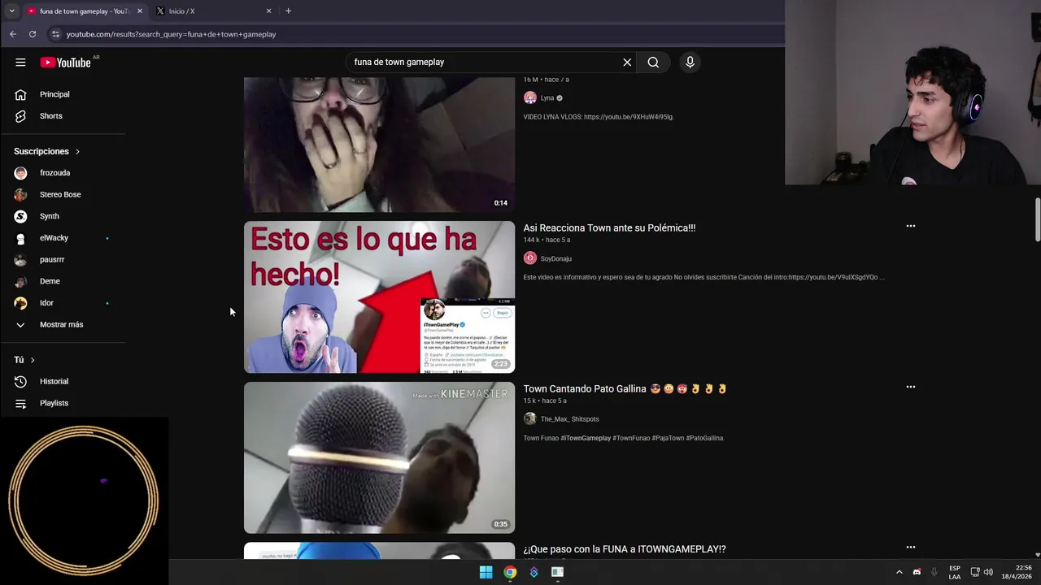Open the Windows Start menu
Viewport: 1041px width, 585px height.
pyautogui.click(x=486, y=572)
